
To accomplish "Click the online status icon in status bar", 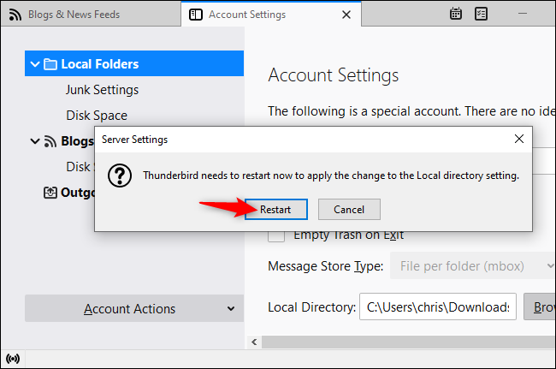I will pyautogui.click(x=13, y=358).
